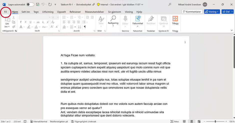The height and width of the screenshot is (123, 235).
Task: Collapse the ribbon with the chevron
Action: [231, 30]
